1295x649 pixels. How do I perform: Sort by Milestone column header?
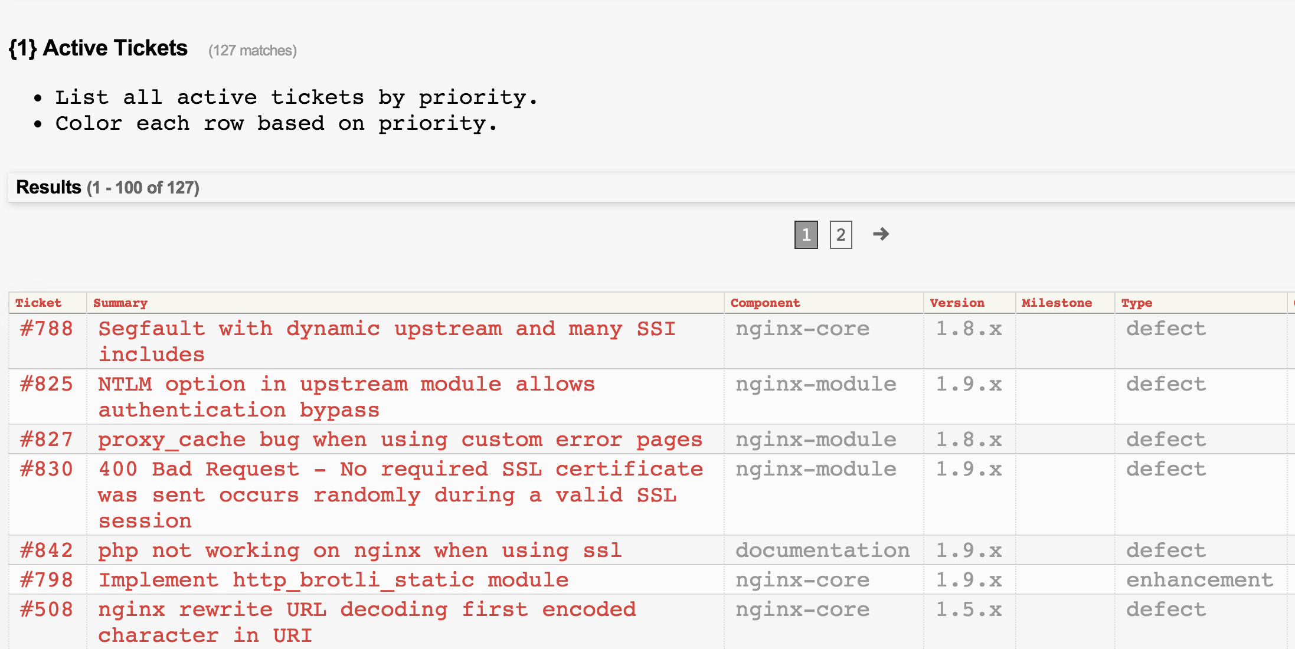[x=1057, y=303]
